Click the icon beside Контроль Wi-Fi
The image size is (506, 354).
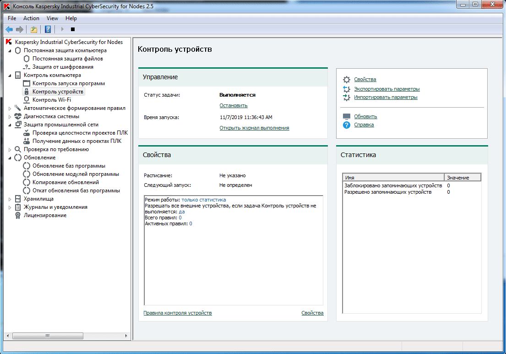(27, 100)
